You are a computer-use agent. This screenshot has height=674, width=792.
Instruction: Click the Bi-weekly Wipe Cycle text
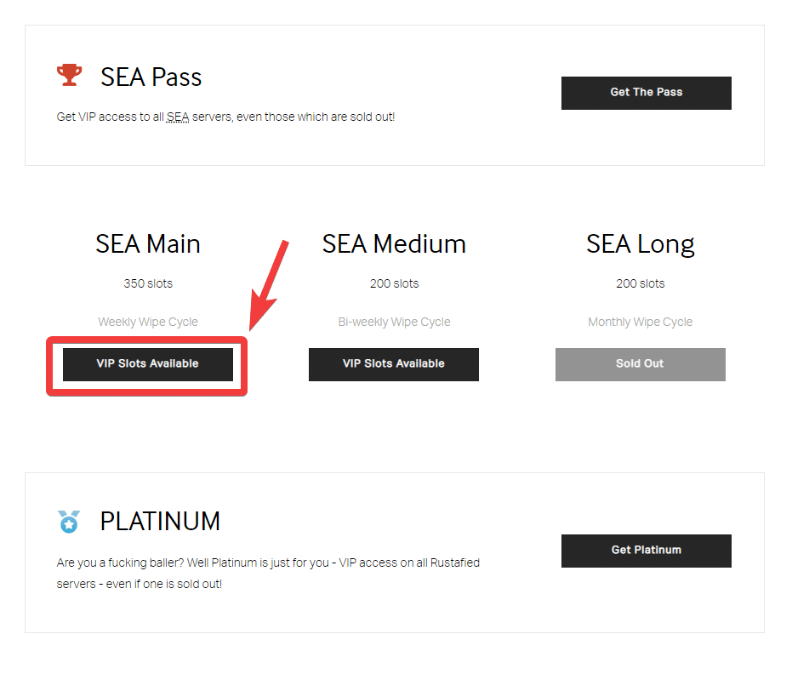pyautogui.click(x=394, y=322)
